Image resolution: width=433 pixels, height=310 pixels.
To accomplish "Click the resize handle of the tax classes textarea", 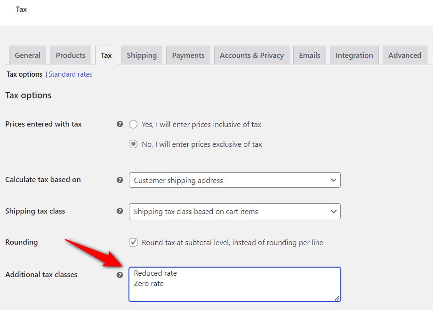I will pos(337,298).
